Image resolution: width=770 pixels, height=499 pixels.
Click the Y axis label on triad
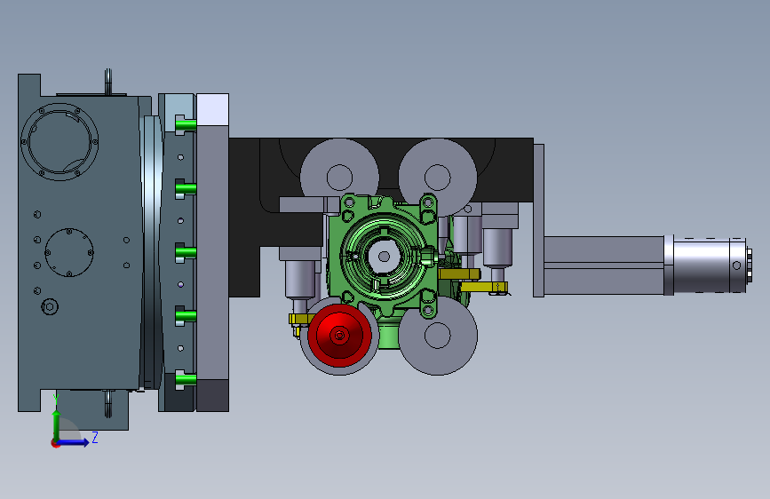coord(56,400)
